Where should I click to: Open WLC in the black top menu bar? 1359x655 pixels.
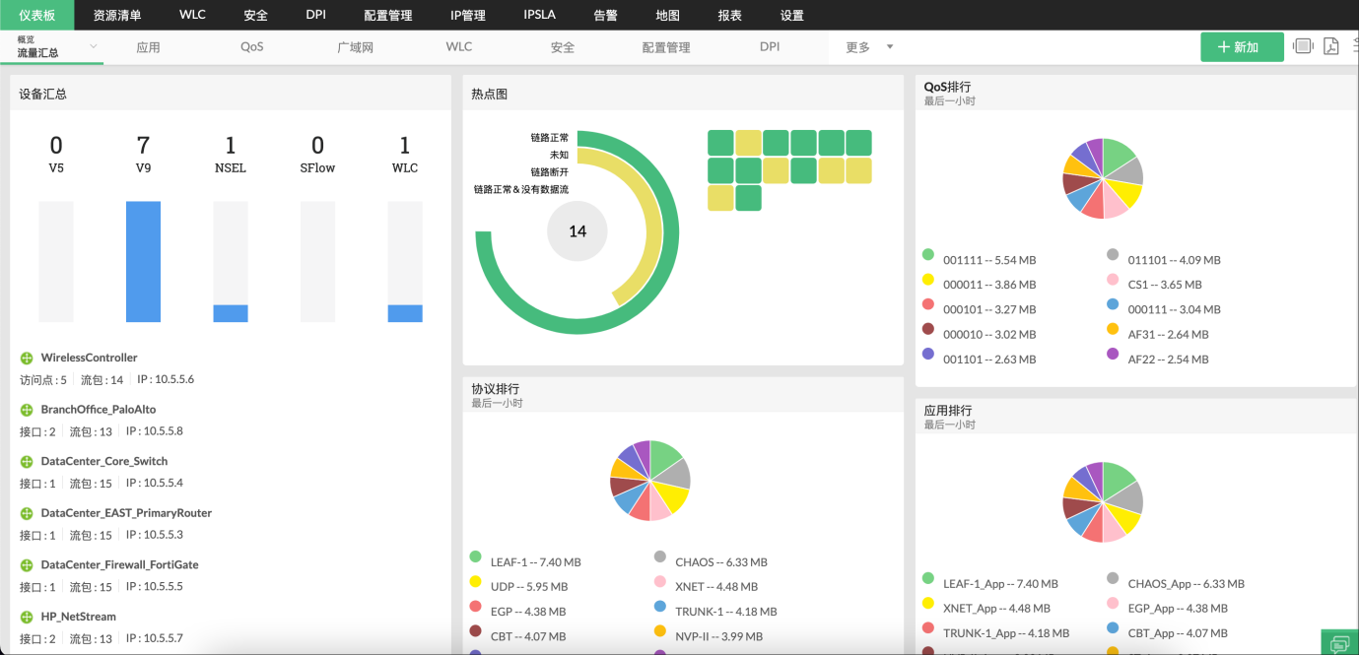click(x=193, y=16)
